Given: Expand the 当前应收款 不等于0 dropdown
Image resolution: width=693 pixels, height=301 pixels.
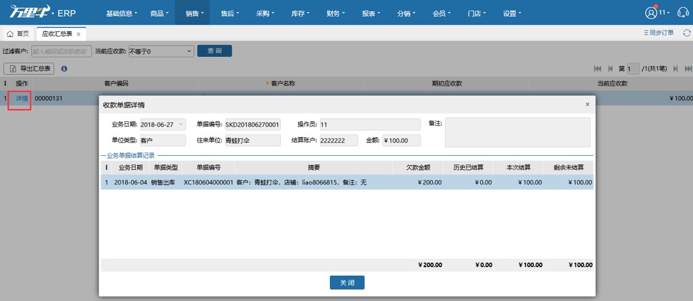Looking at the screenshot, I should tap(161, 51).
